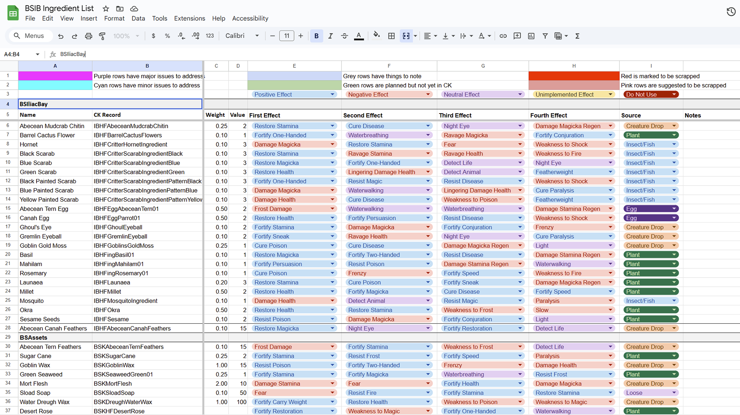Open vertical align options
Viewport: 740px width, 415px height.
pos(448,36)
